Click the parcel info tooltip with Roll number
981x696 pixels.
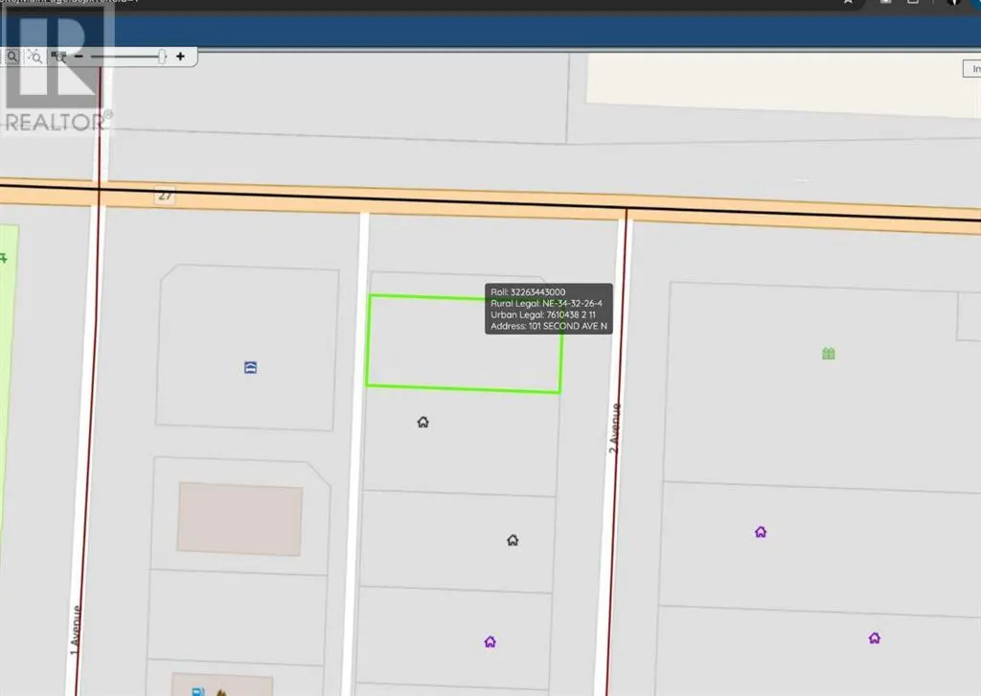click(x=549, y=308)
